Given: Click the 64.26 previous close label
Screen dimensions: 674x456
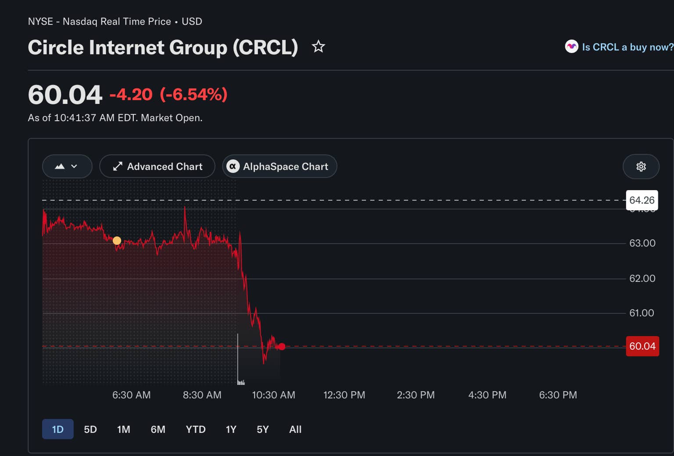Looking at the screenshot, I should click(x=642, y=200).
